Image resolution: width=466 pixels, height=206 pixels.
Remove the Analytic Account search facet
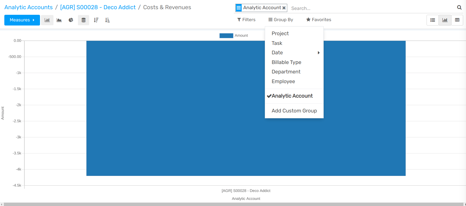coord(284,8)
